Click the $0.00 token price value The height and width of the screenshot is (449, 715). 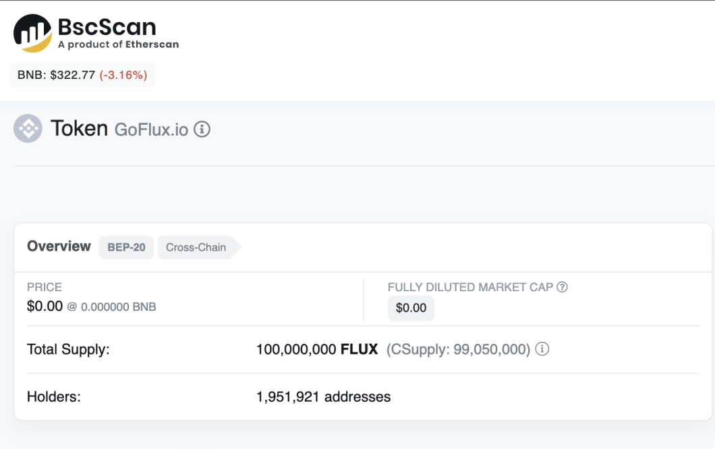pyautogui.click(x=45, y=306)
